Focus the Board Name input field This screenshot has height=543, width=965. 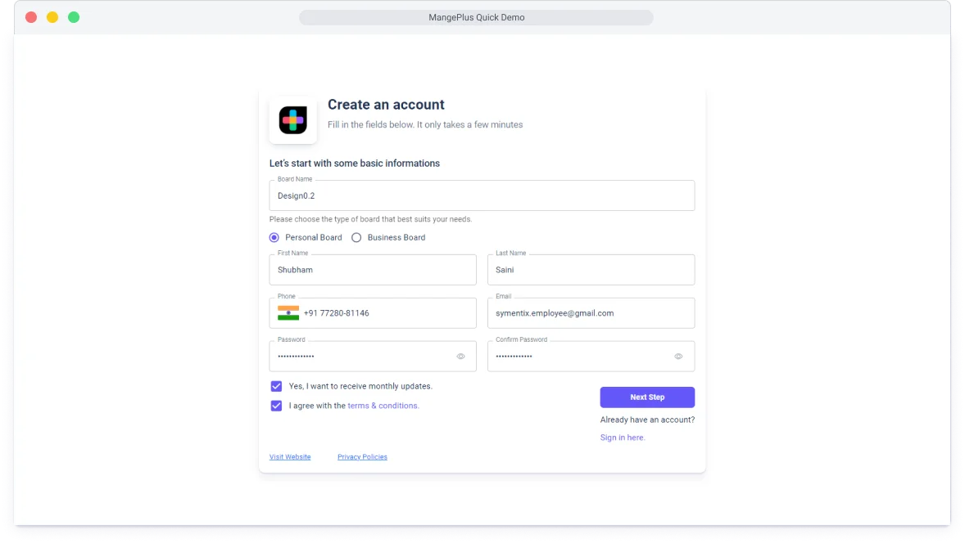tap(482, 196)
